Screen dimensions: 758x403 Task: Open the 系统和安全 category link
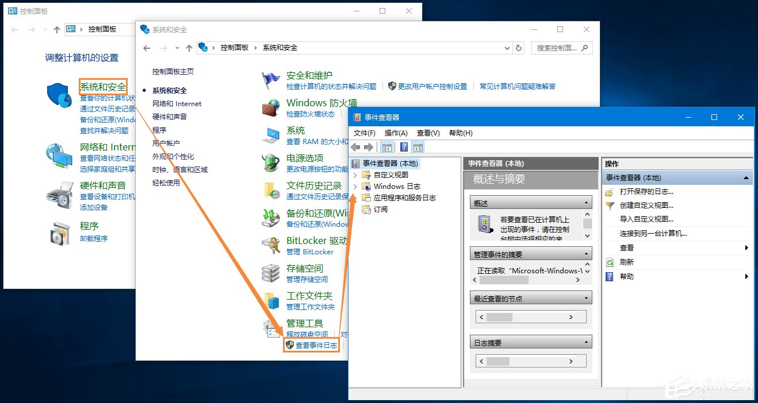tap(102, 87)
